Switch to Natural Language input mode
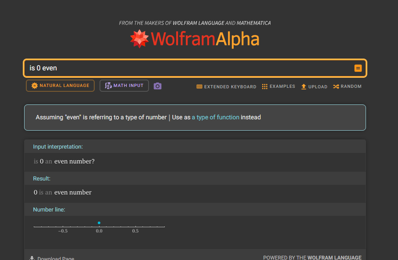 60,86
